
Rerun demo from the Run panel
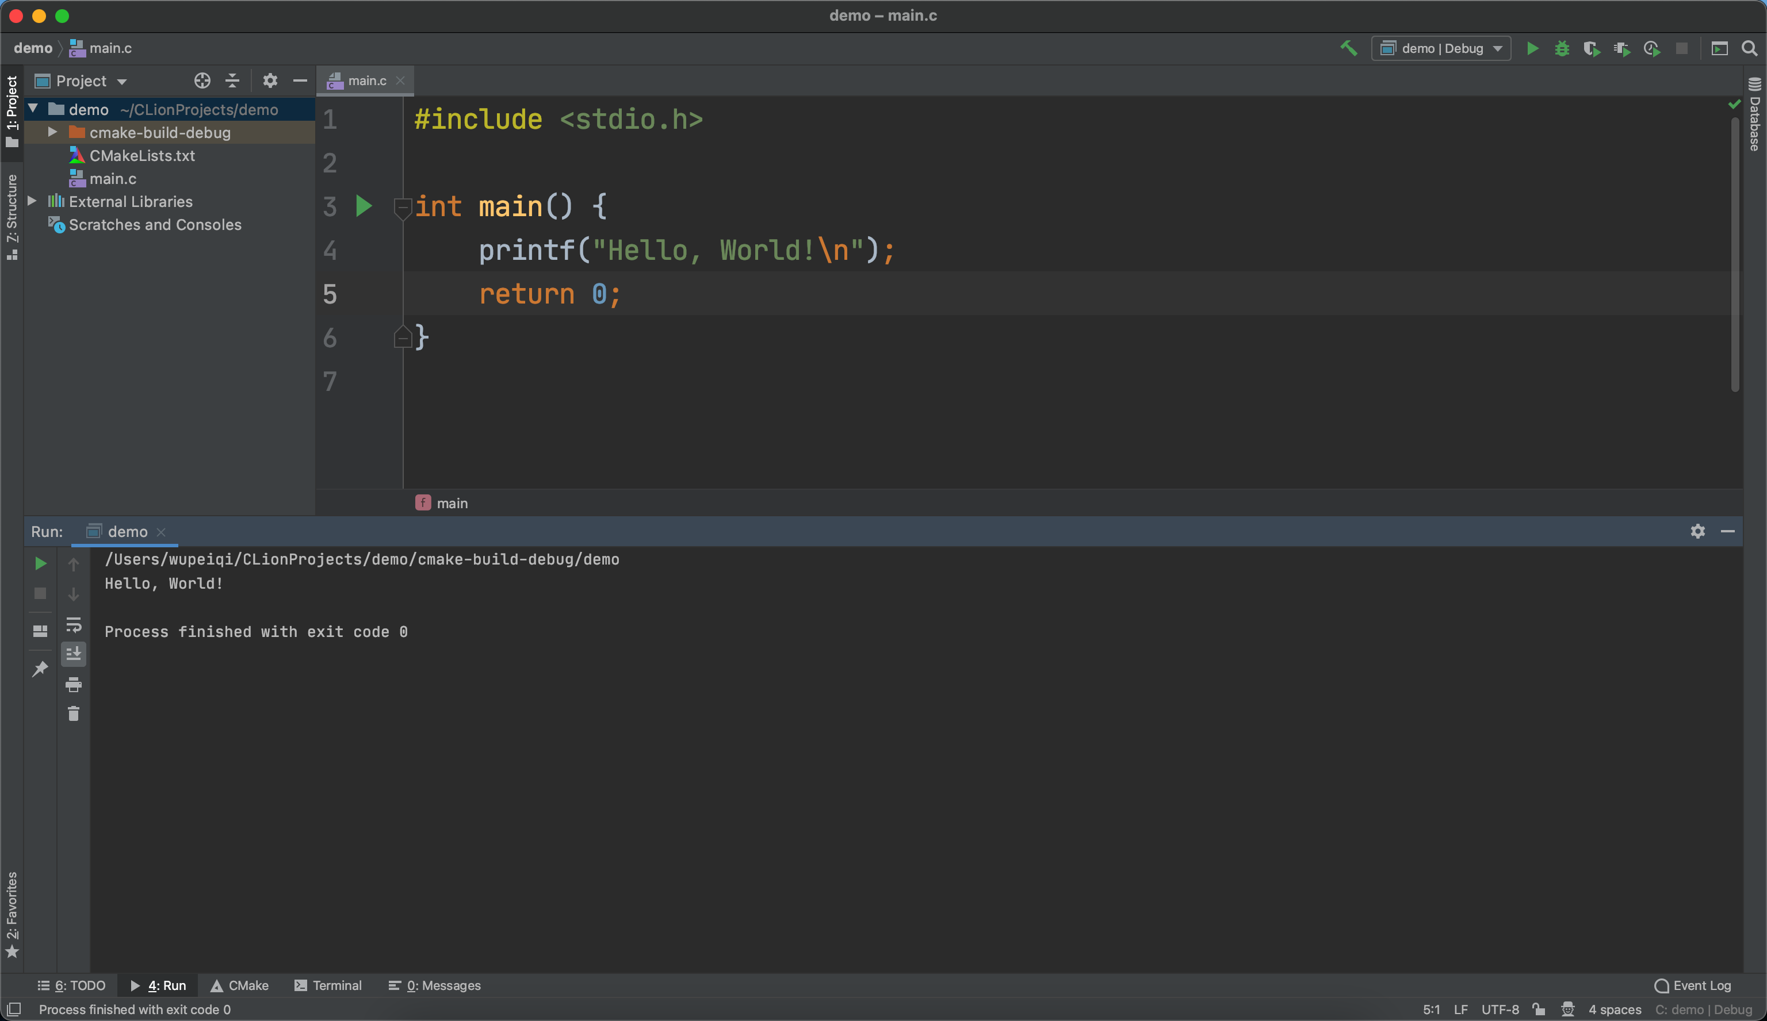coord(40,563)
